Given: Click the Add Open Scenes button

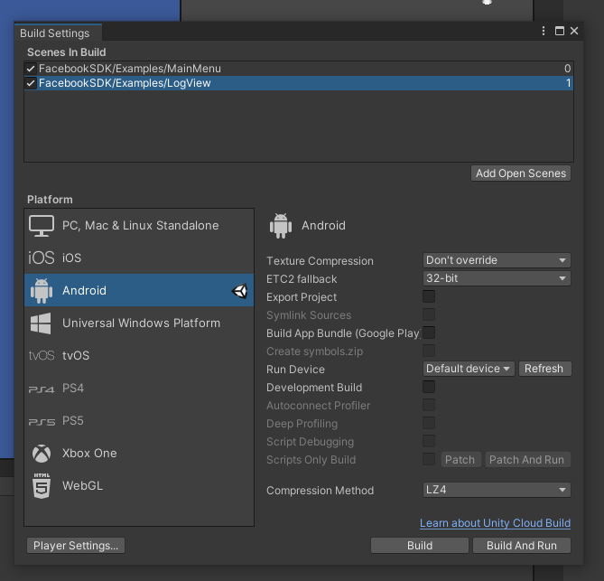Looking at the screenshot, I should tap(521, 173).
